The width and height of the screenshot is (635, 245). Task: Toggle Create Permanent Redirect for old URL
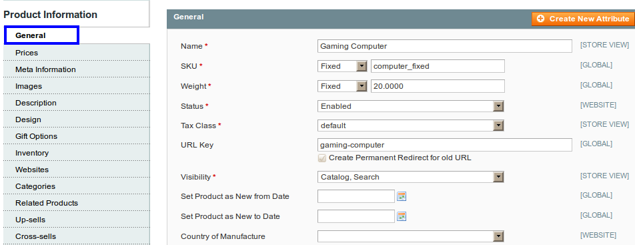322,158
